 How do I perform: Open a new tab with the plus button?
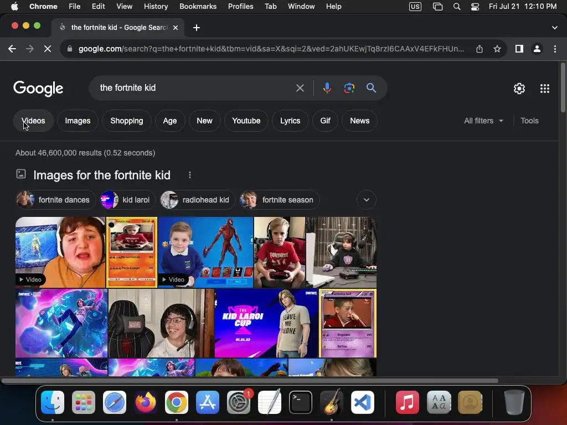[197, 28]
